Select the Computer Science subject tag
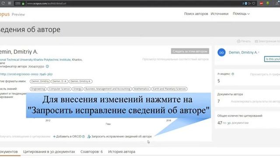The width and height of the screenshot is (280, 158). point(59,89)
